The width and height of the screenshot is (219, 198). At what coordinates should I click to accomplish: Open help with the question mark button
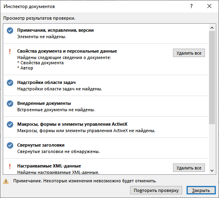[191, 6]
